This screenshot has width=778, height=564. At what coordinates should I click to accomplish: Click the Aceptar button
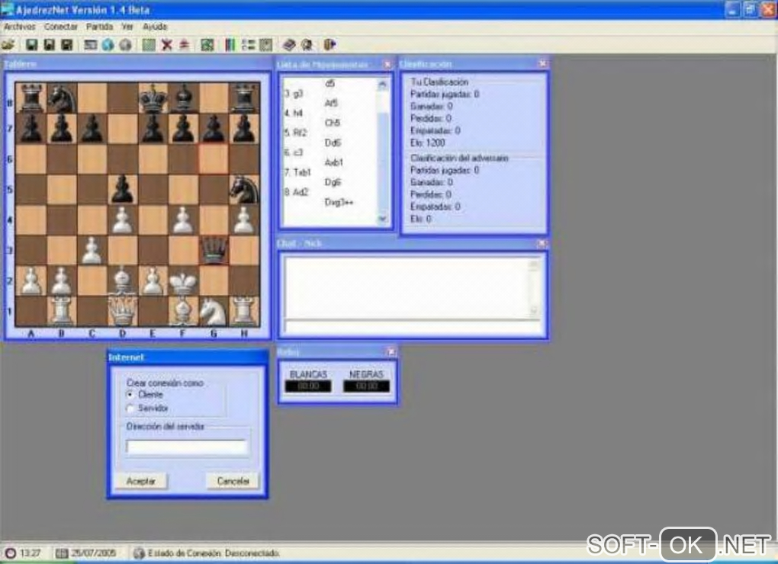click(x=141, y=481)
